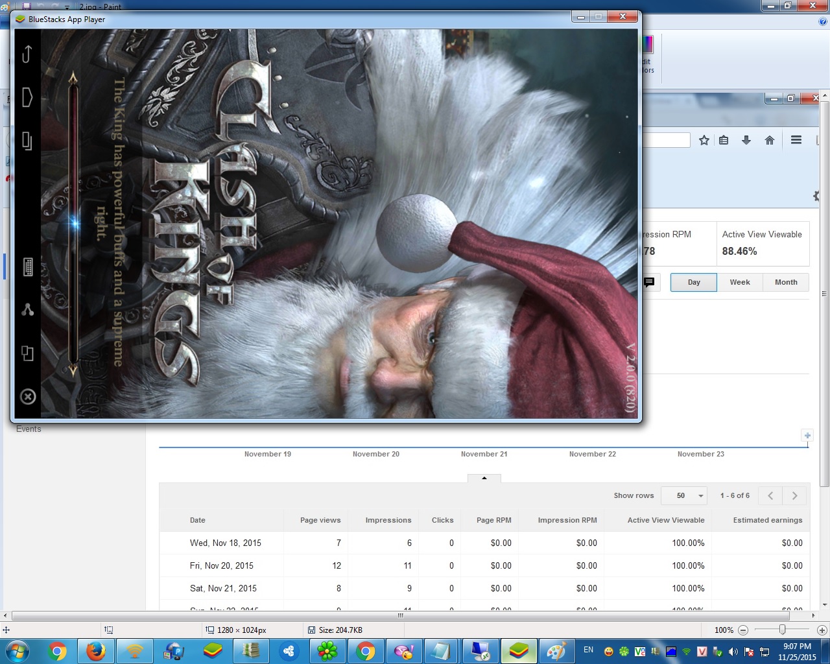This screenshot has width=830, height=664.
Task: Click the BlueStacks copy files icon
Action: click(x=27, y=353)
